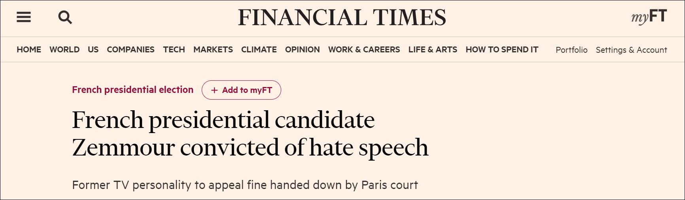Go to the Markets section
Screen dimensions: 685x200
tap(213, 50)
